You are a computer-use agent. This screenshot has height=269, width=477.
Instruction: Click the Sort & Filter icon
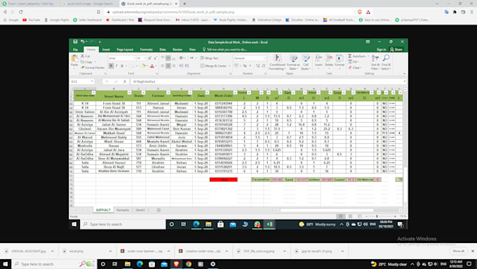[375, 58]
